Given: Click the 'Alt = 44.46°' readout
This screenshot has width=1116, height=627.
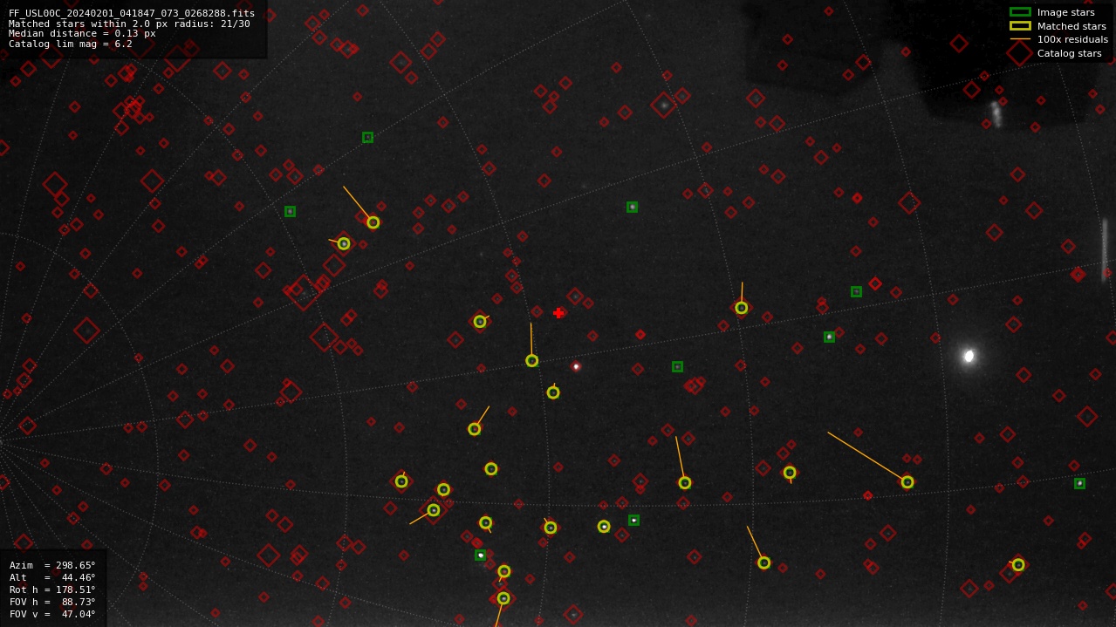Looking at the screenshot, I should click(52, 577).
